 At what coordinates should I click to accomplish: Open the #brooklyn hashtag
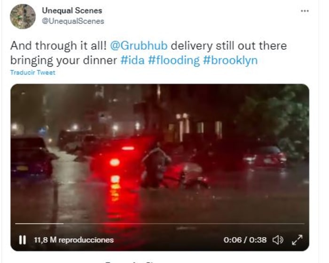(230, 60)
